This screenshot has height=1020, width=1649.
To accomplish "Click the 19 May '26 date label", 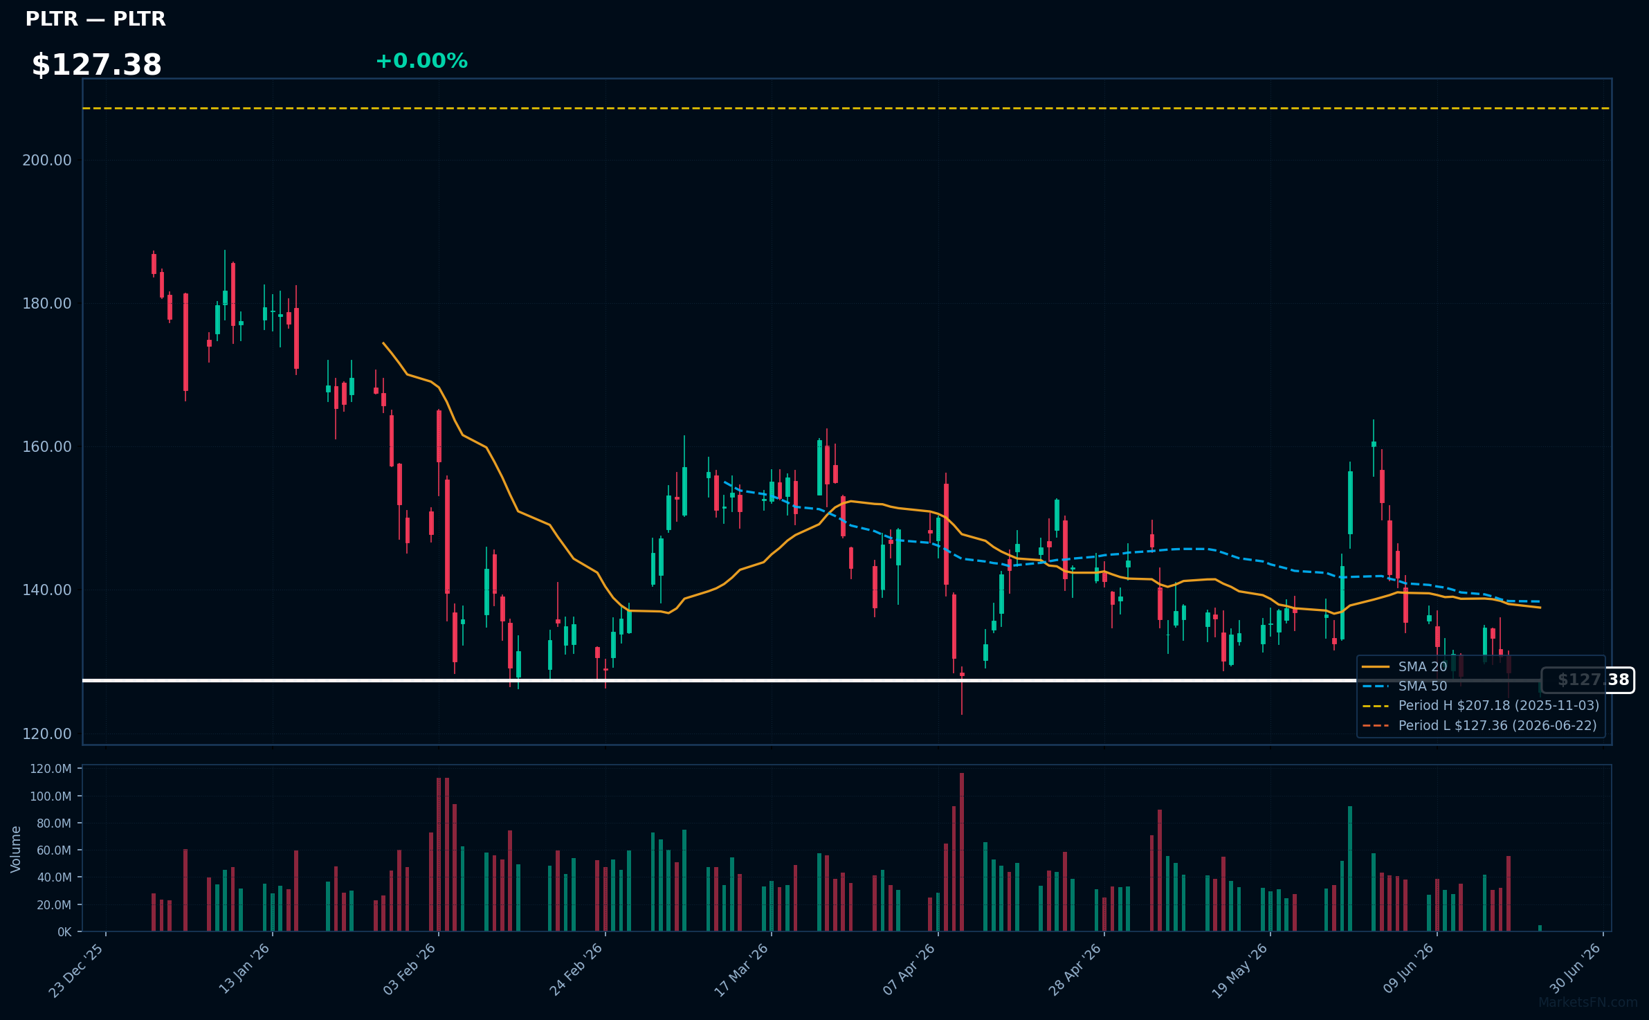I will coord(1240,970).
